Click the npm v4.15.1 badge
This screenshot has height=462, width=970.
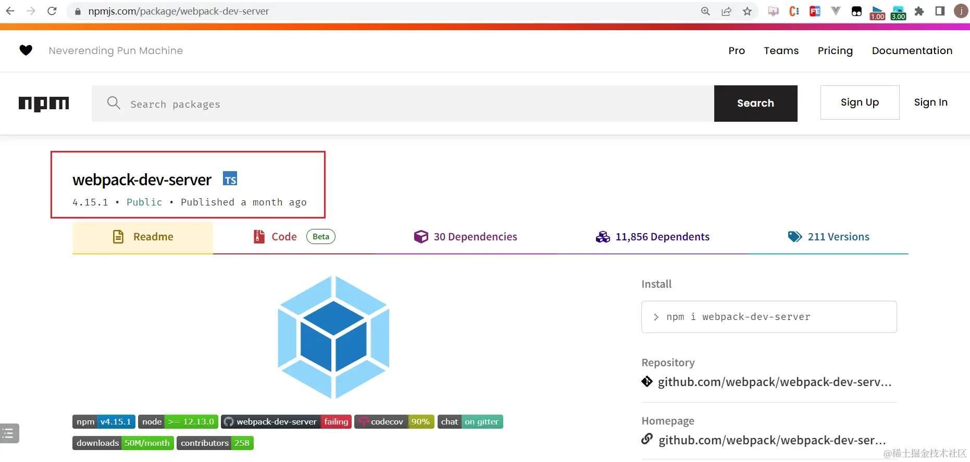[x=104, y=421]
